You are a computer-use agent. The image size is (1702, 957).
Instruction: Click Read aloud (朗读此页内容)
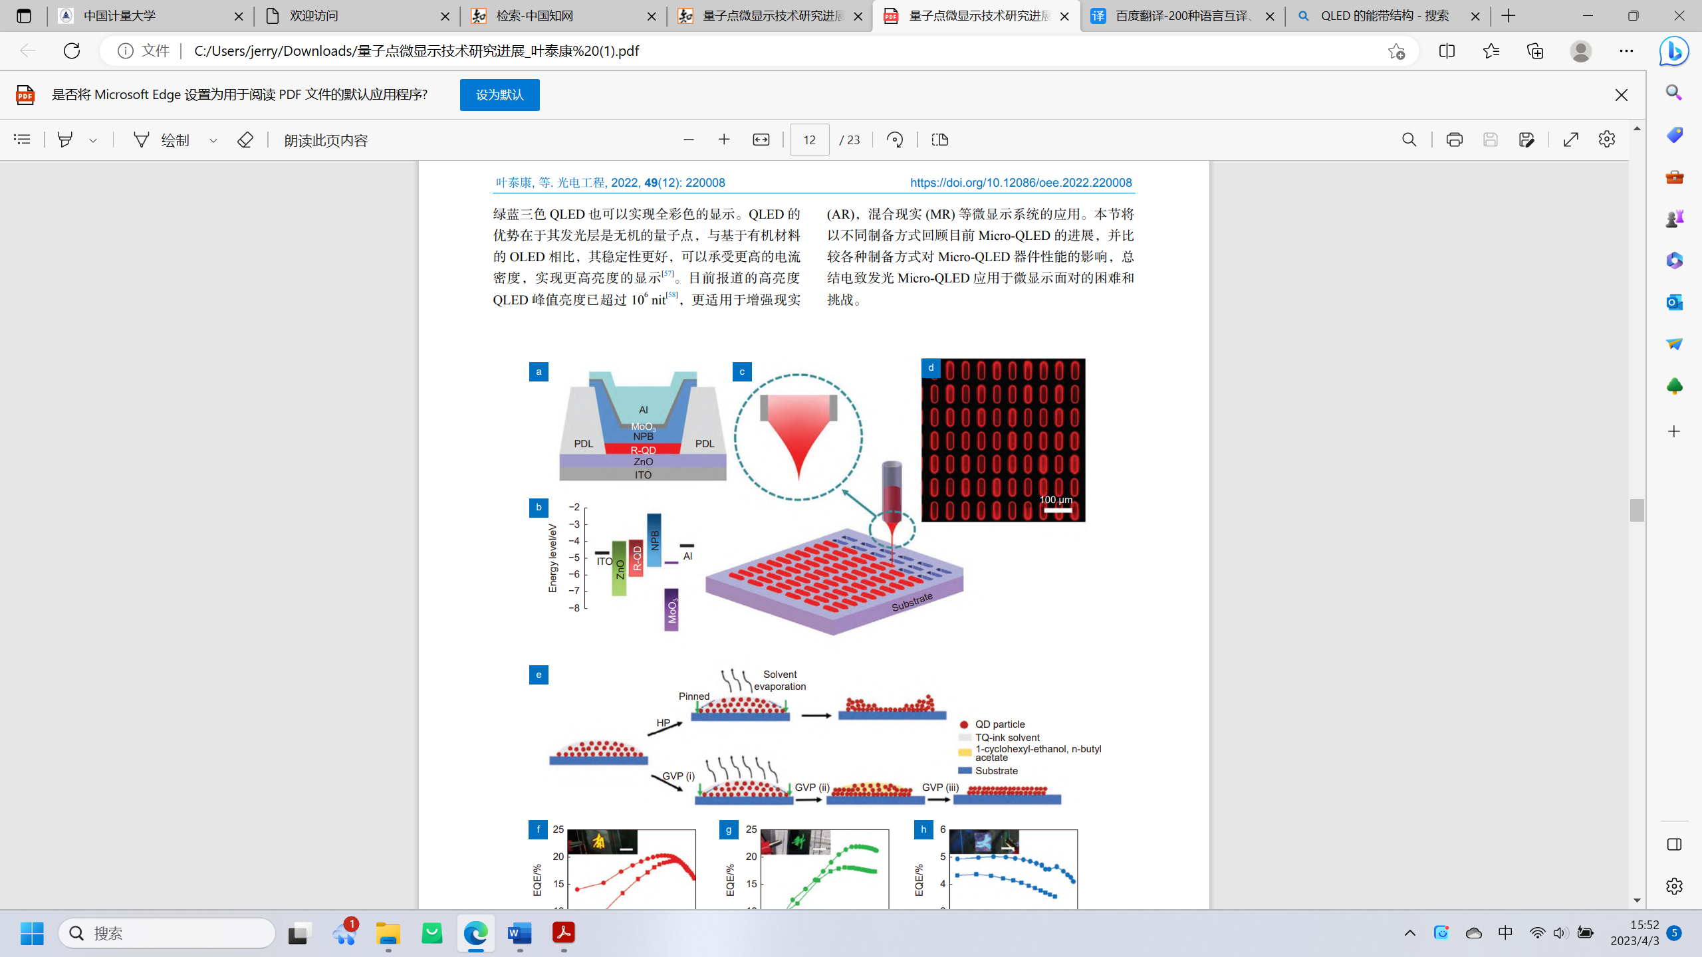point(326,140)
